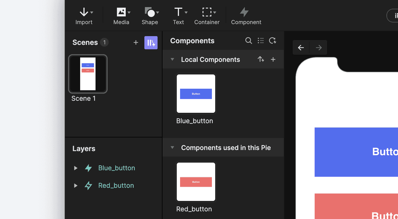
Task: Add a new scene with the plus button
Action: 136,42
